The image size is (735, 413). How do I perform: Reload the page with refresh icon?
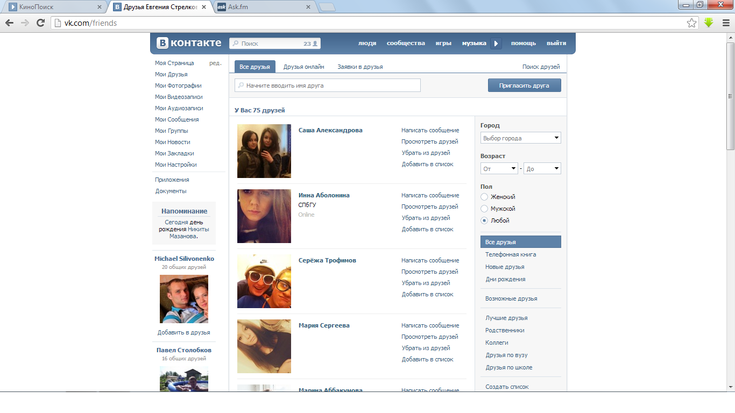coord(40,23)
